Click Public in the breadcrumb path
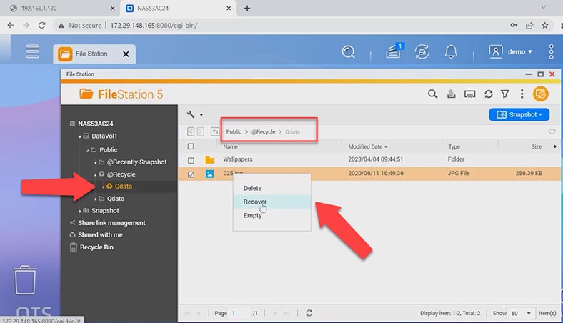The image size is (563, 323). [234, 132]
